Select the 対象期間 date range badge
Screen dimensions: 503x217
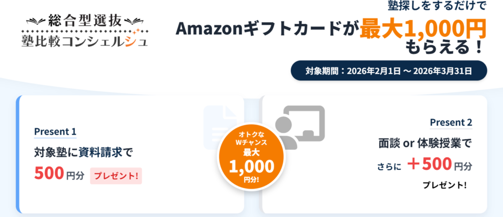pos(389,71)
